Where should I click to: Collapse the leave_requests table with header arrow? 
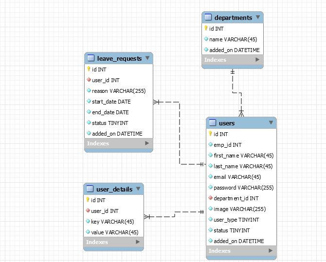[x=147, y=58]
